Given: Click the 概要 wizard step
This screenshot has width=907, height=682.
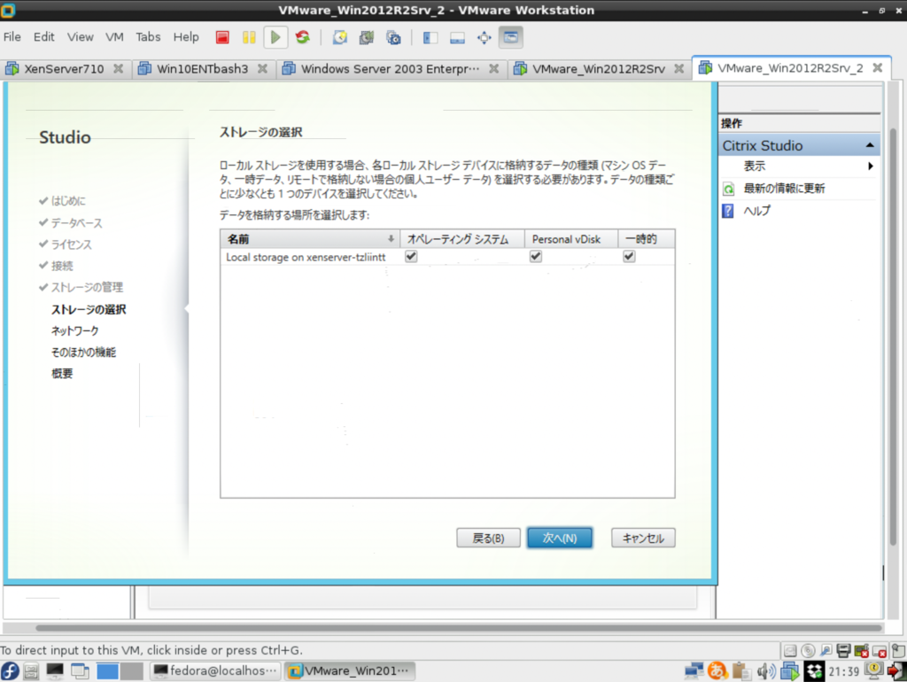Looking at the screenshot, I should [62, 374].
